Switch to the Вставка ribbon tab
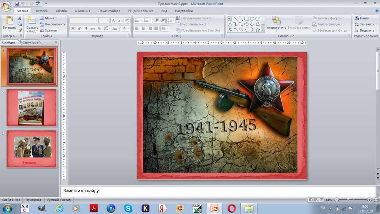The height and width of the screenshot is (214, 380). tap(42, 11)
